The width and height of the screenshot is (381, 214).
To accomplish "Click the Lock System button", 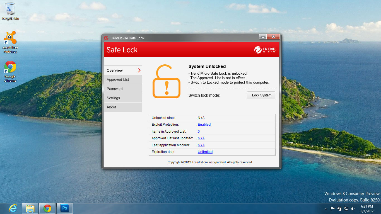I will tap(261, 95).
